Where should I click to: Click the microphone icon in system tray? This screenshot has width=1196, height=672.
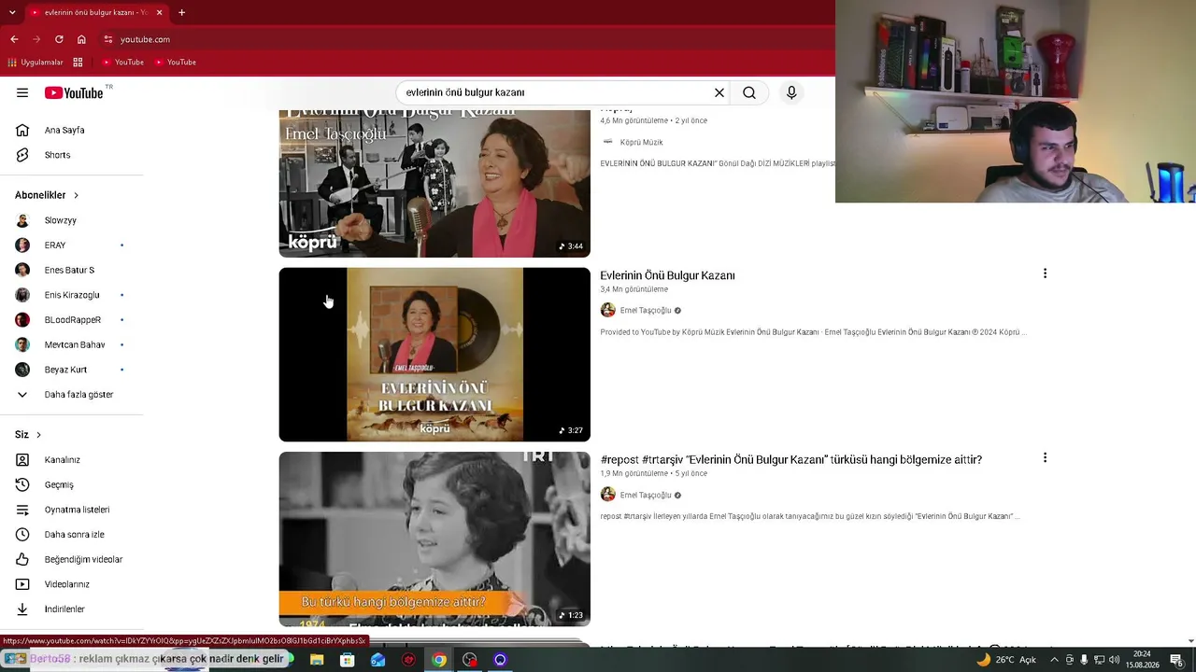coord(1084,660)
